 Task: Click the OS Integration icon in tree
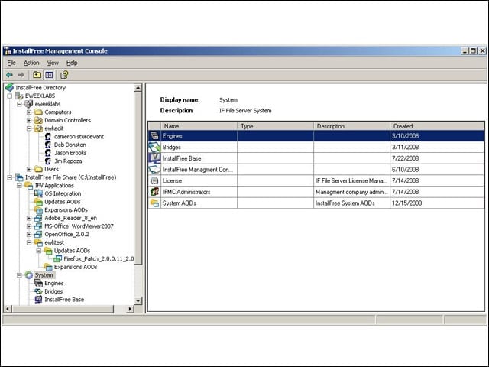coord(38,193)
